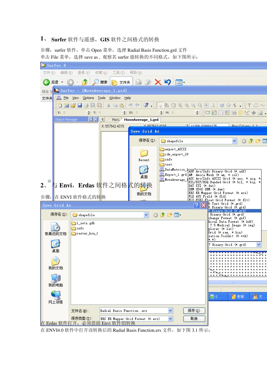Click the Text tool icon

pyautogui.click(x=249, y=105)
